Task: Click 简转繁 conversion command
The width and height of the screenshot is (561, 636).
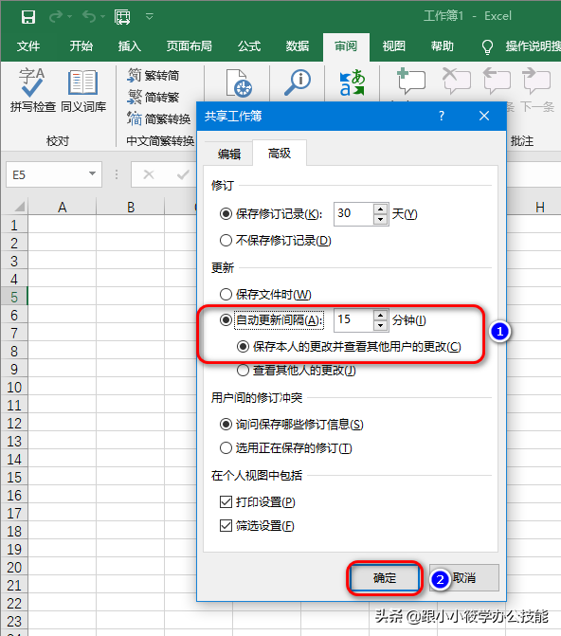Action: pos(153,98)
